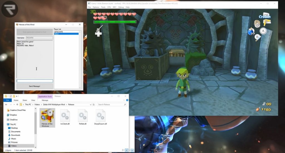
Task: Open quick access toolbar customize dropdown
Action: [17, 96]
